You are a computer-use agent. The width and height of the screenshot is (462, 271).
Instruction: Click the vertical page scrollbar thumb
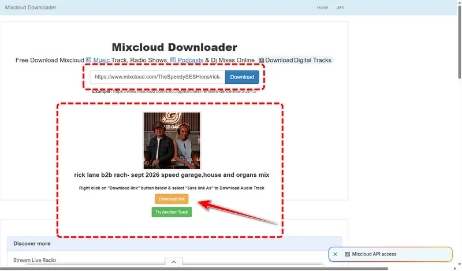(x=459, y=42)
